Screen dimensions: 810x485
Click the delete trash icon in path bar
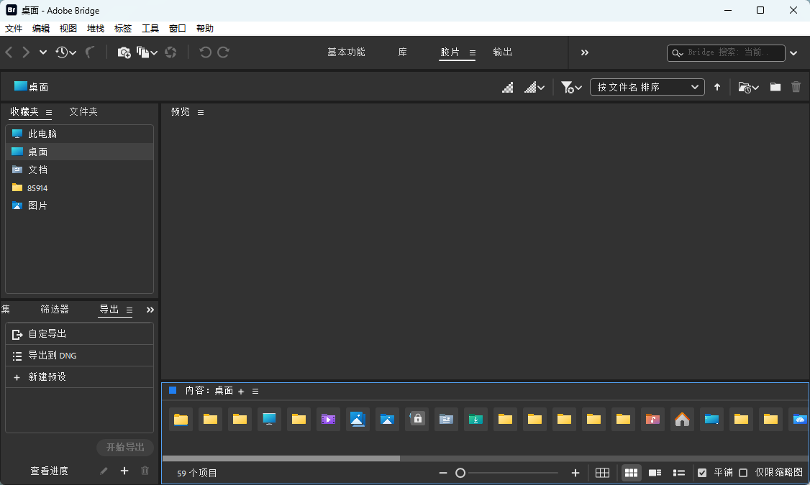[x=796, y=87]
